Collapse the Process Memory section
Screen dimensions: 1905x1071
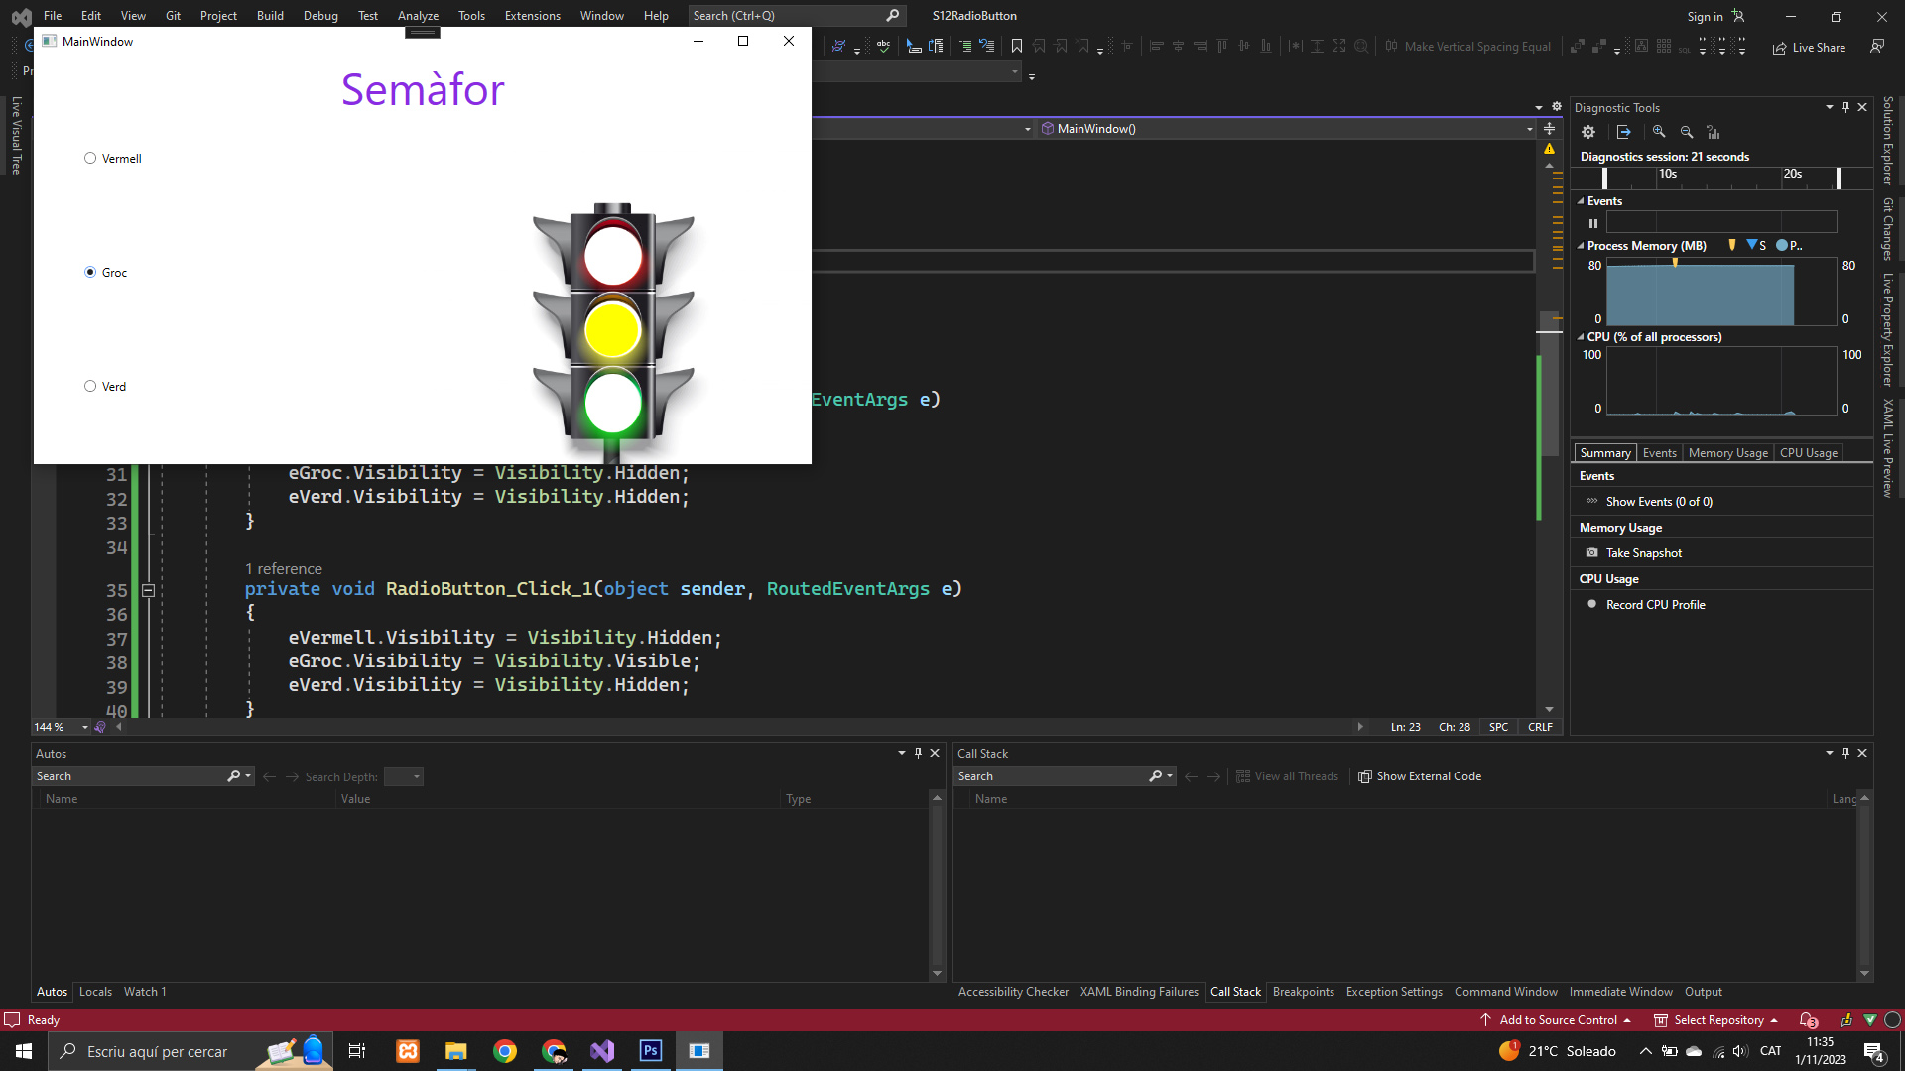pyautogui.click(x=1581, y=246)
